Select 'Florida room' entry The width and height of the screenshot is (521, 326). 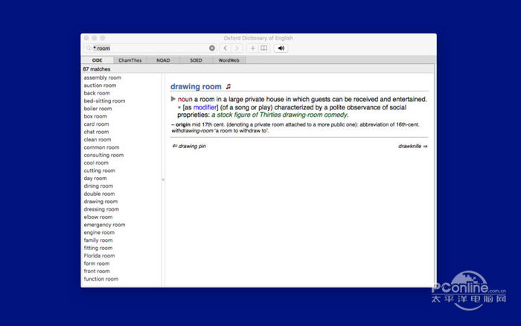tap(99, 256)
